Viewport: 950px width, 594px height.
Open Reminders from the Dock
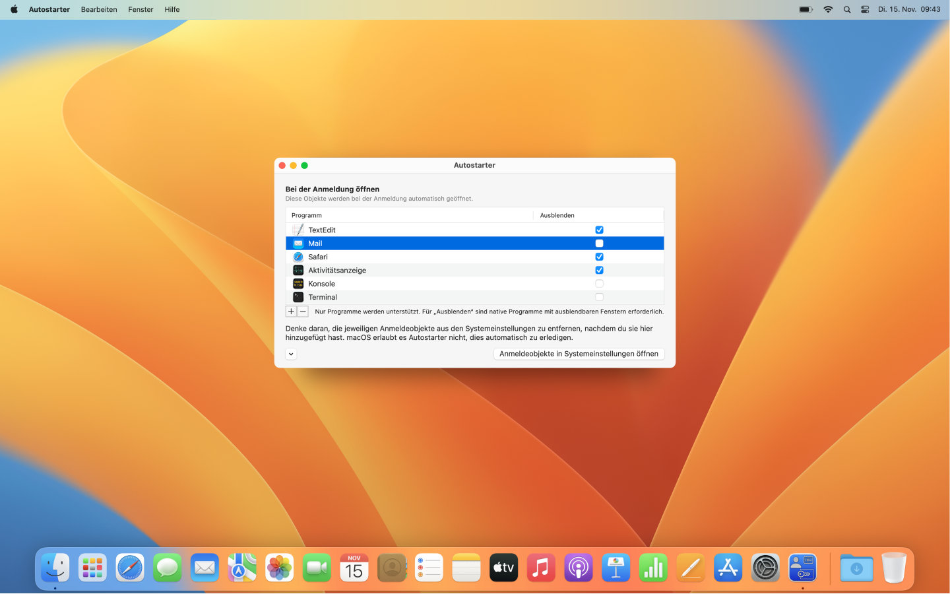(x=429, y=568)
